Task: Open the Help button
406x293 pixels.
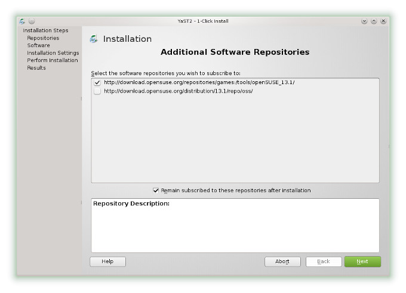Action: (x=107, y=261)
